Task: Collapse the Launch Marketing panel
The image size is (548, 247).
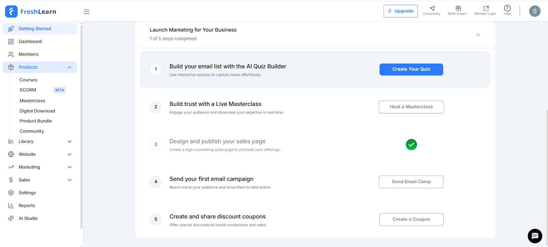Action: 478,35
